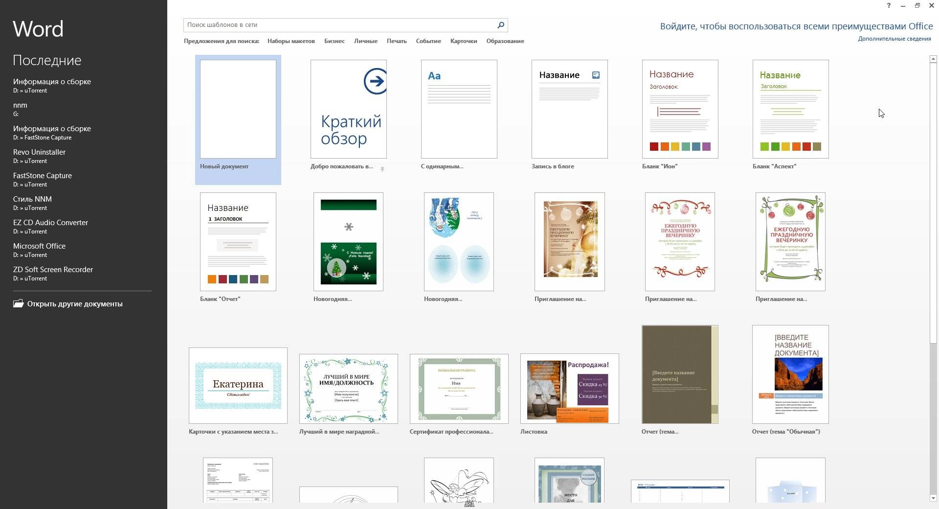This screenshot has height=509, width=939.
Task: Choose the blue ovals Новогодняя template
Action: click(x=459, y=242)
